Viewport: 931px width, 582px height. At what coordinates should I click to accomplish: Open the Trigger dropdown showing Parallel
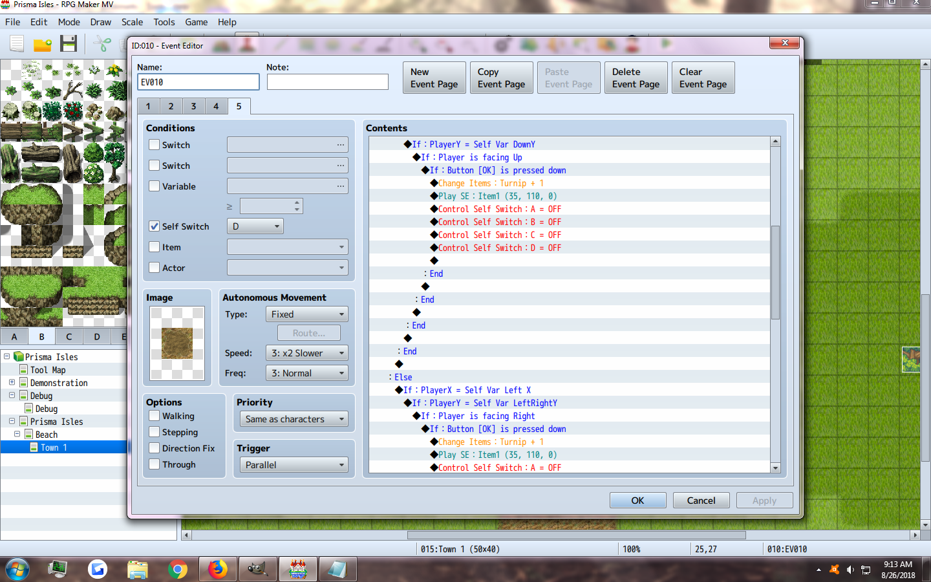[x=294, y=465]
